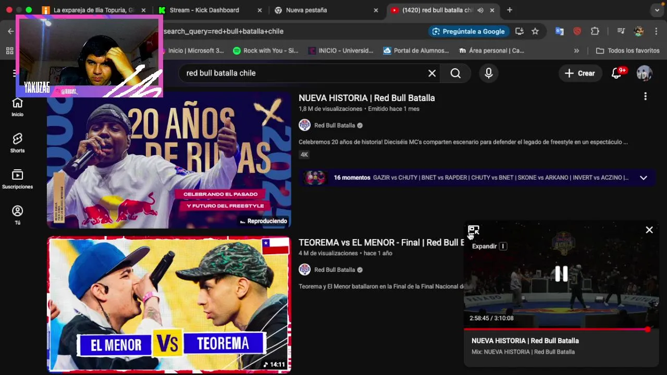Seek on the miniplayer red progress bar
Image resolution: width=667 pixels, height=375 pixels.
[x=561, y=329]
